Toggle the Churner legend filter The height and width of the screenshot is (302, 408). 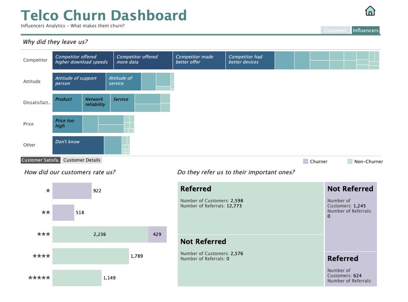click(x=315, y=162)
